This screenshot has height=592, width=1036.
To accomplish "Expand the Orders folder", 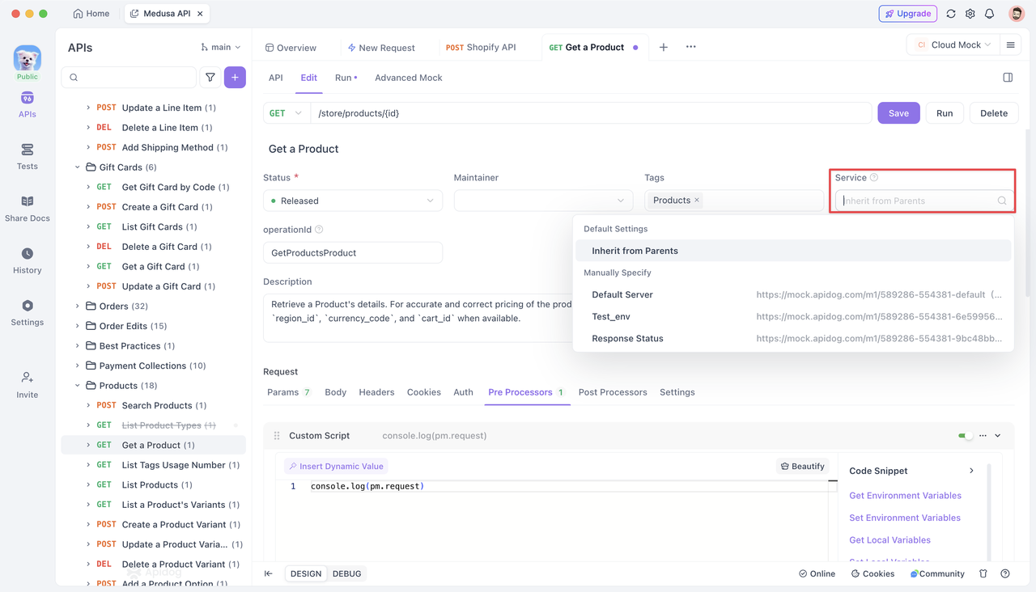I will (x=78, y=307).
